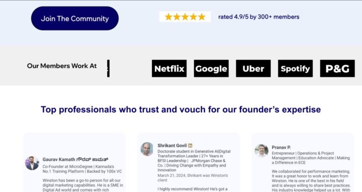Viewport: 362px width, 192px height.
Task: Click the Join The Community button
Action: point(75,19)
